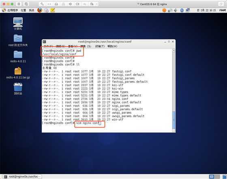Click the 'vim nginx.conf' command line
The image size is (227, 179).
(x=88, y=123)
